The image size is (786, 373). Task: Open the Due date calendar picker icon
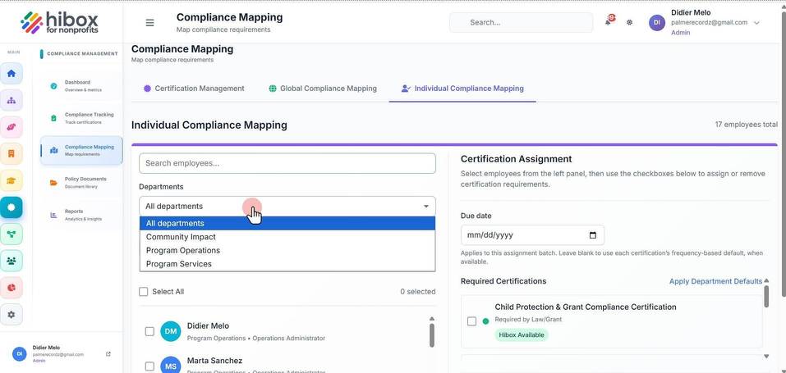[593, 235]
